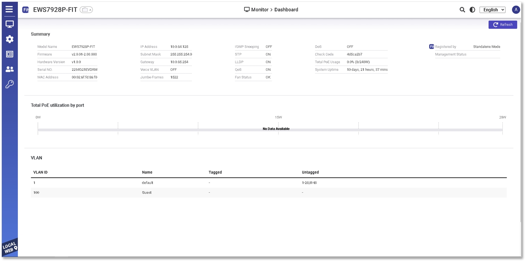Image resolution: width=526 pixels, height=262 pixels.
Task: Click the search magnifier icon
Action: [462, 10]
